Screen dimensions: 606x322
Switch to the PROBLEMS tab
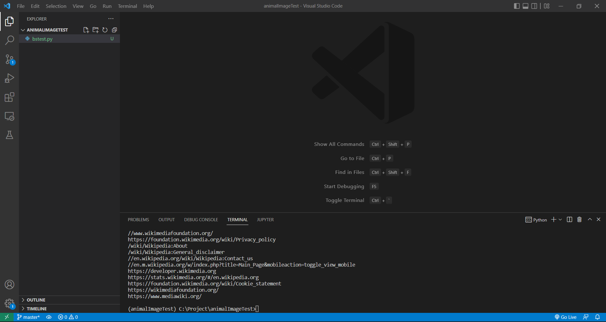pos(138,220)
